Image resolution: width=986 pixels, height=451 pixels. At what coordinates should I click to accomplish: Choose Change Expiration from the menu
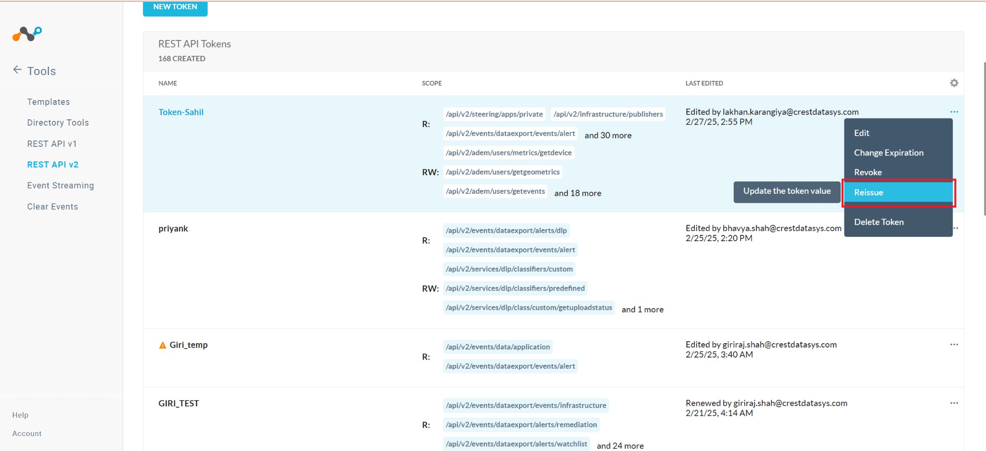(898, 153)
